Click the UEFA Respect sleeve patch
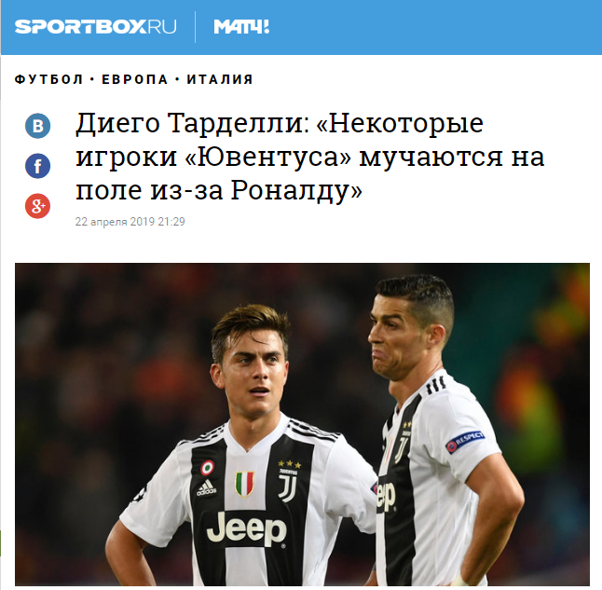The height and width of the screenshot is (590, 602). tap(465, 441)
